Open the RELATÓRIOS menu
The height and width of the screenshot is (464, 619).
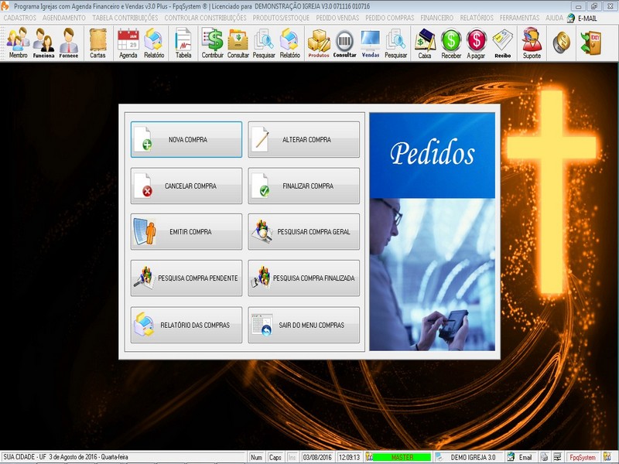[x=477, y=17]
